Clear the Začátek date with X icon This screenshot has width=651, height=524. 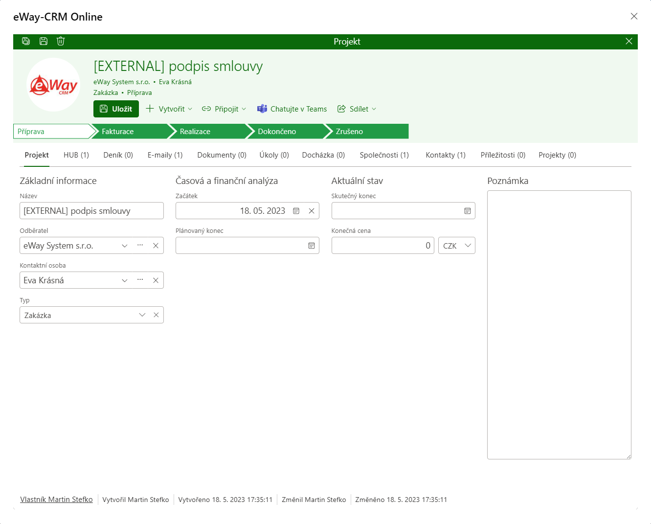tap(312, 211)
